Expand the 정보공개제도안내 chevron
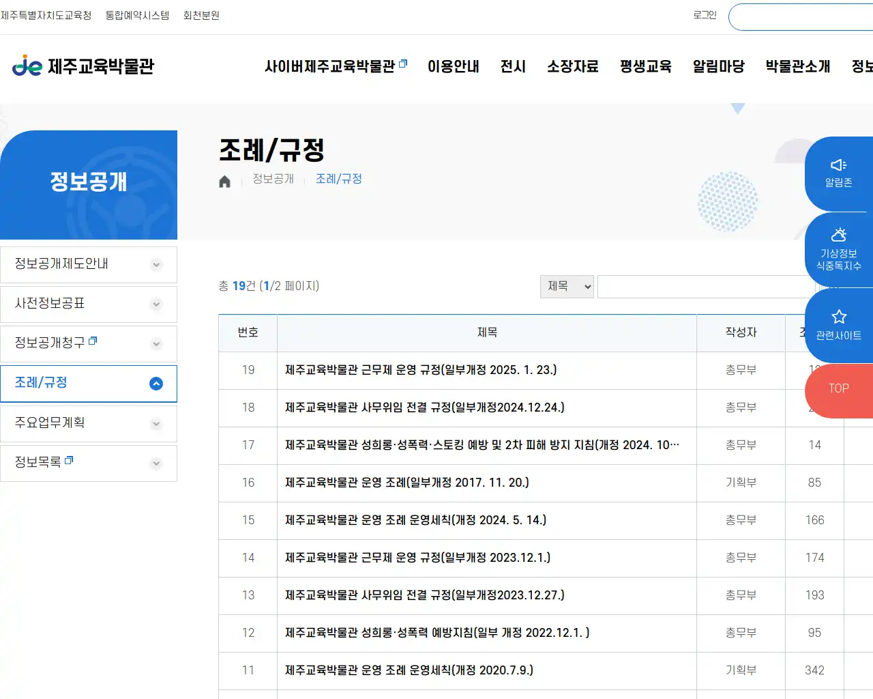This screenshot has height=699, width=873. (156, 265)
